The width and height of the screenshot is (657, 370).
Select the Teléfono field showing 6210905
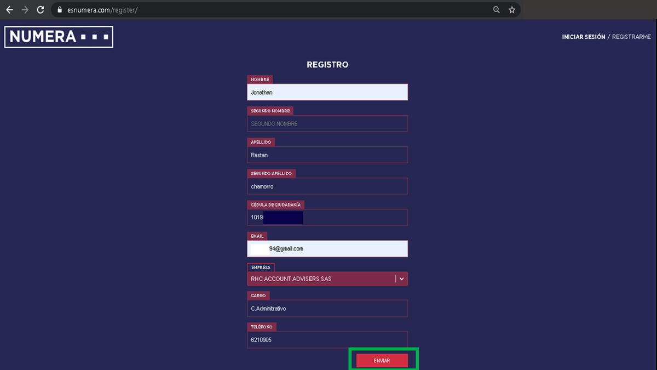tap(327, 340)
